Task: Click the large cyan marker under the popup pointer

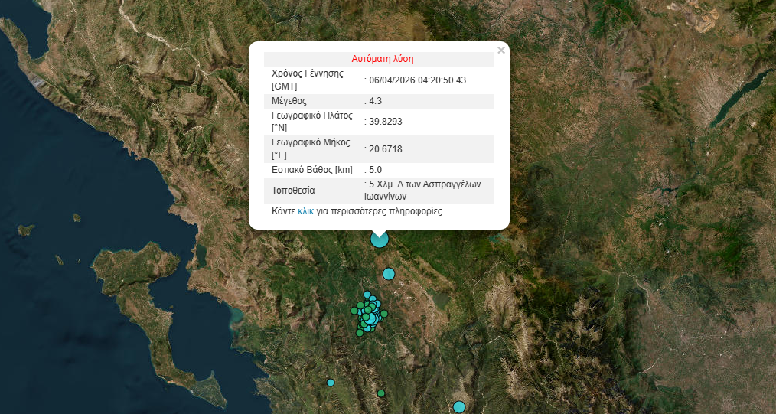Action: click(x=380, y=239)
